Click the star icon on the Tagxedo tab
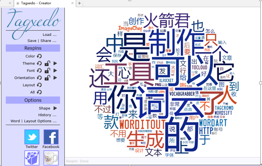 click(x=18, y=3)
